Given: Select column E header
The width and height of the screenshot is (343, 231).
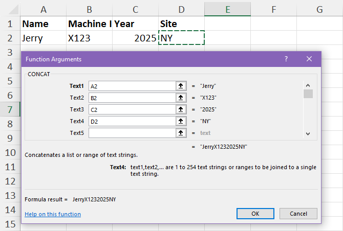Looking at the screenshot, I should (x=227, y=9).
